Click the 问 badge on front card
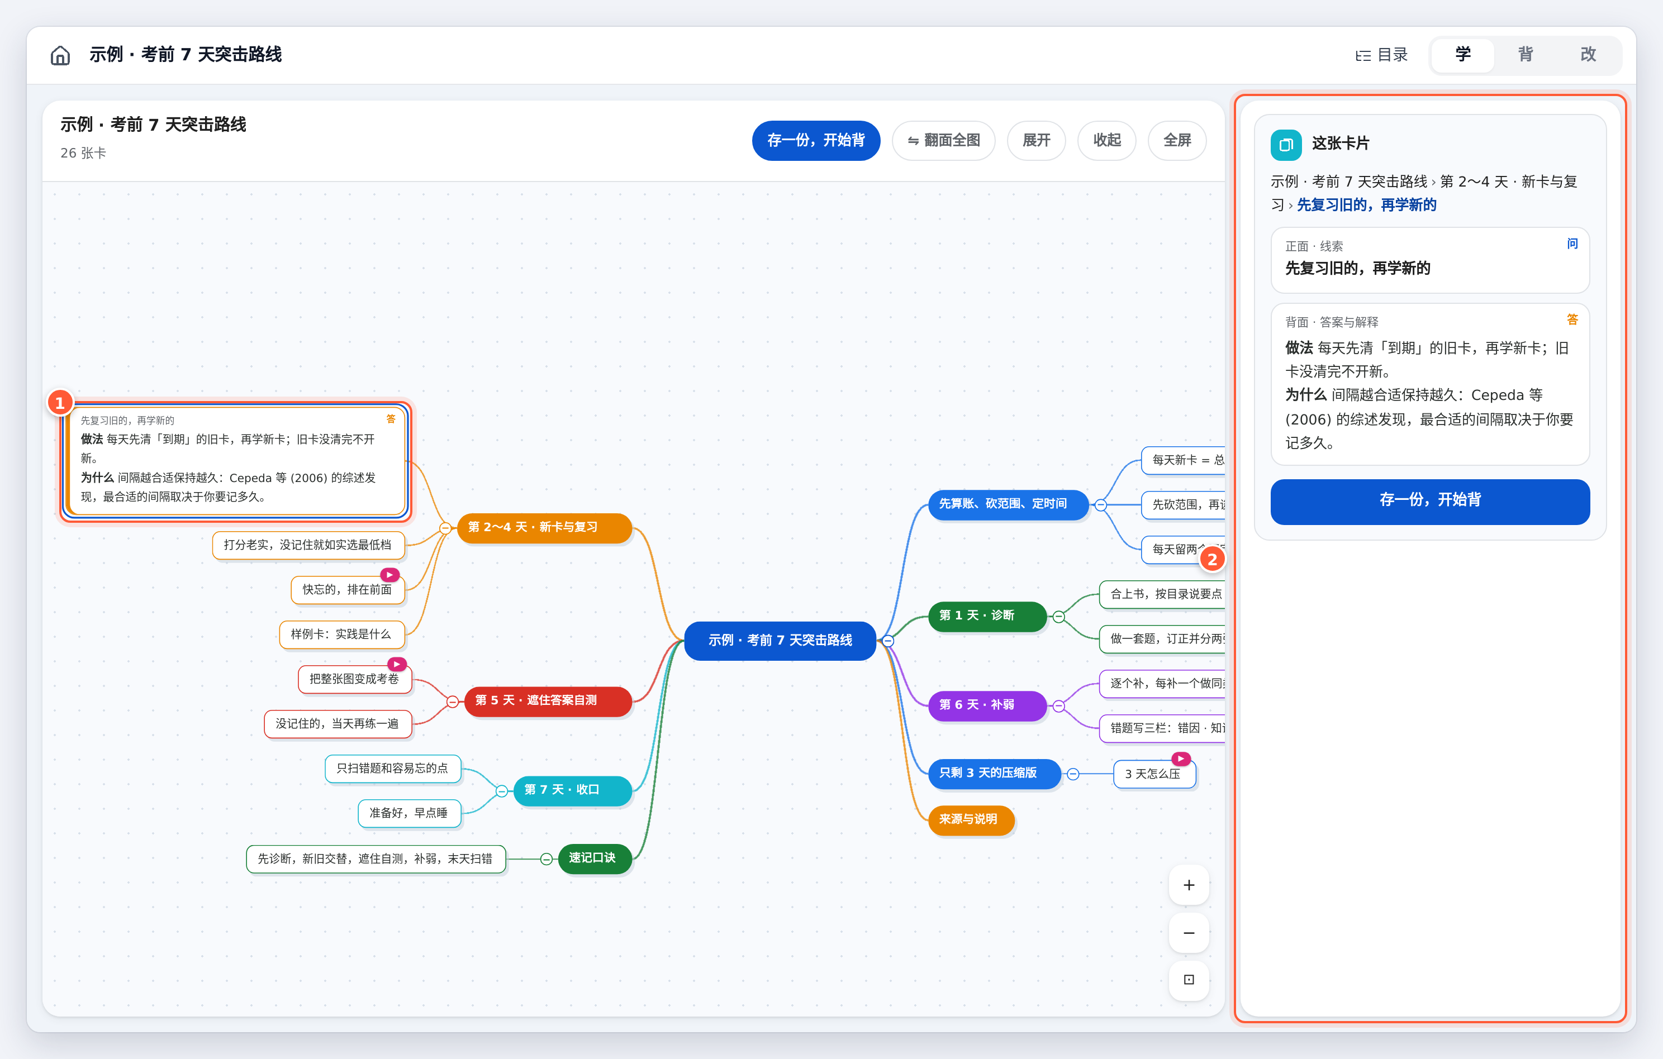This screenshot has width=1663, height=1059. coord(1572,244)
